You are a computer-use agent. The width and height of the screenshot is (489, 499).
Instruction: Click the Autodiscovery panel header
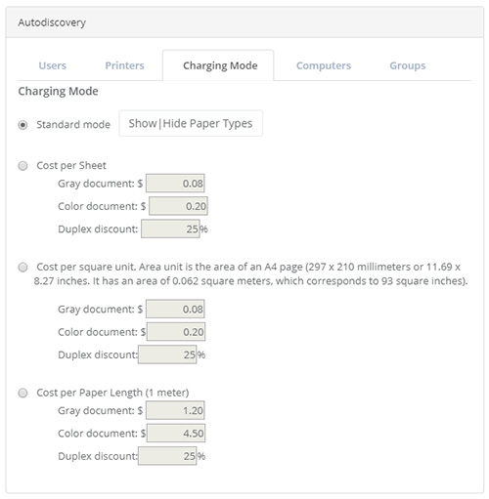click(244, 22)
